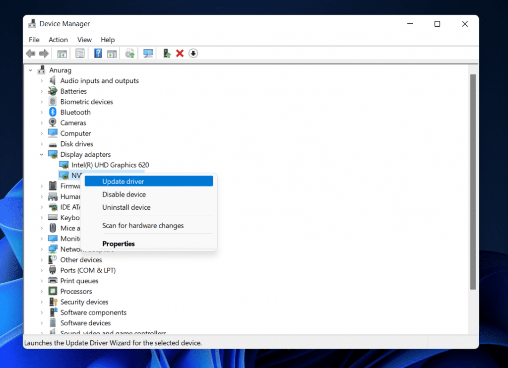
Task: Click the Forward navigation arrow
Action: (x=44, y=53)
